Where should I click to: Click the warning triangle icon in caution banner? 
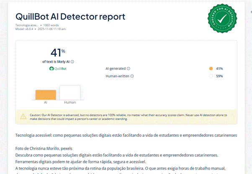tap(23, 116)
